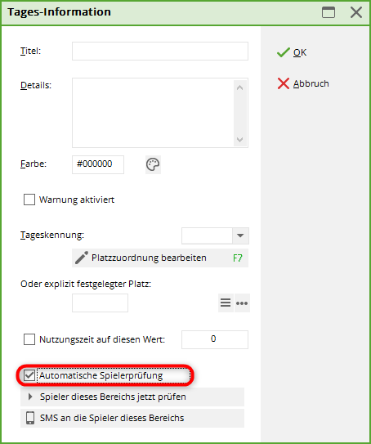Click the Platzzuordnung bearbeiten F7 button
Viewport: 371px width, 444px height.
point(160,258)
